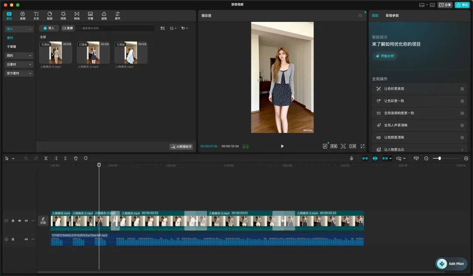The height and width of the screenshot is (276, 473).
Task: Open the 转场 (Transitions) panel
Action: [x=77, y=16]
